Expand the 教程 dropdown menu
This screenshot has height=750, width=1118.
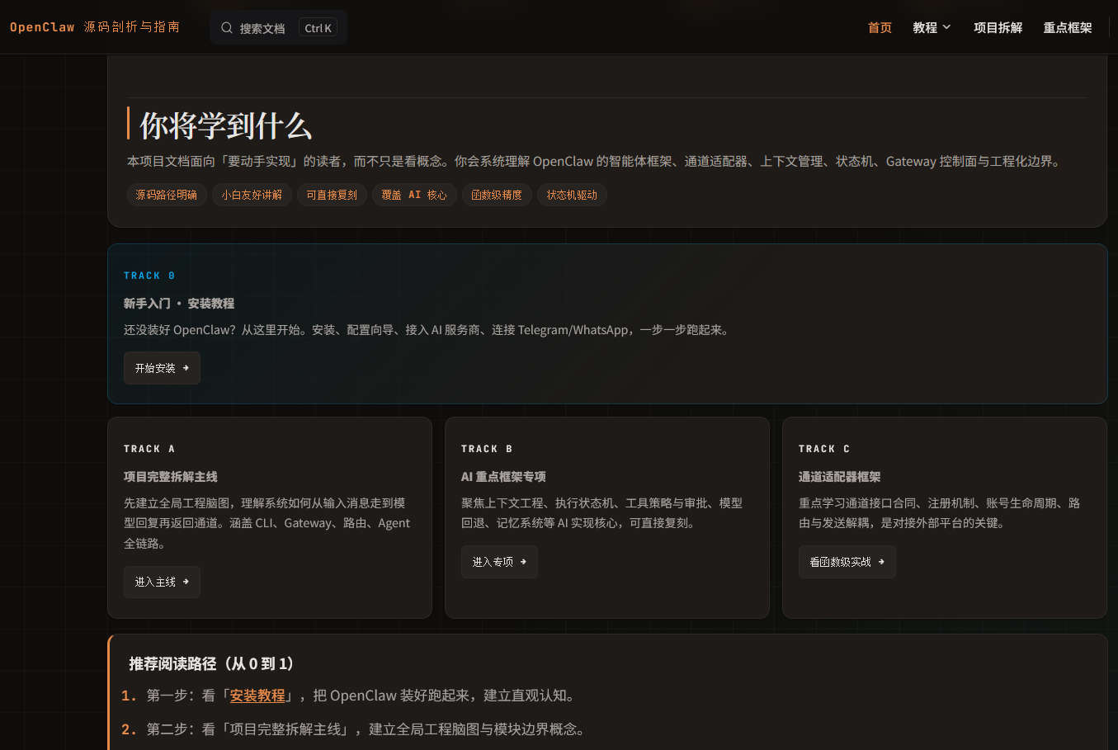point(932,27)
